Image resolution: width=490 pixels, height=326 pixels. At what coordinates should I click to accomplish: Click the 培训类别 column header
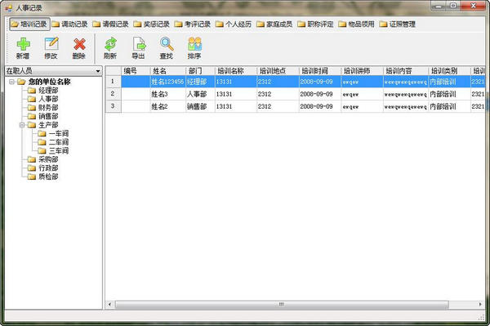point(450,71)
